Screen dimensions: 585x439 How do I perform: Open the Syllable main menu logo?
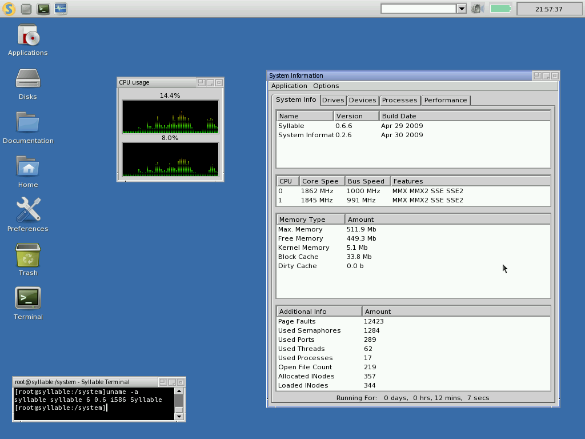tap(9, 9)
